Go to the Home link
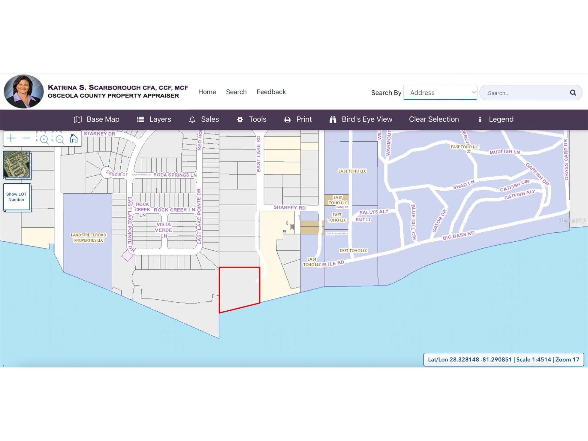This screenshot has height=441, width=588. (207, 92)
